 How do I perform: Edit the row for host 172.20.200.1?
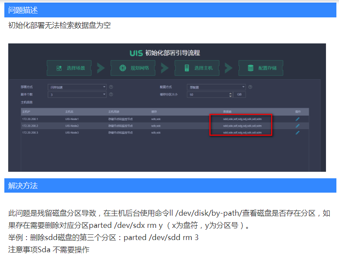coord(298,119)
